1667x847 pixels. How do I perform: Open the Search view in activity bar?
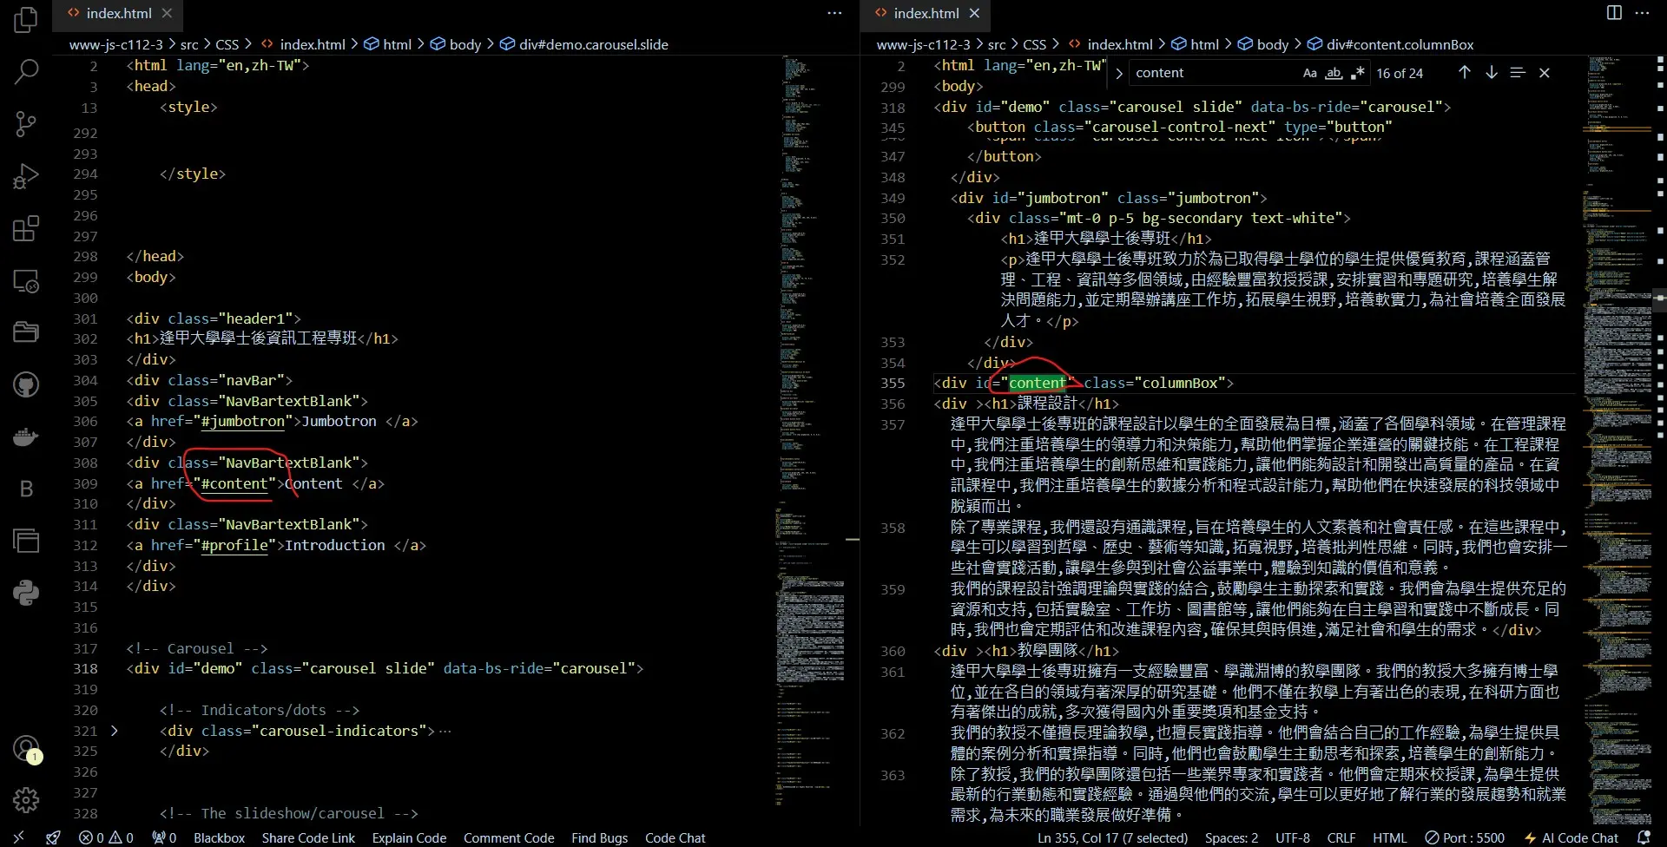tap(26, 72)
